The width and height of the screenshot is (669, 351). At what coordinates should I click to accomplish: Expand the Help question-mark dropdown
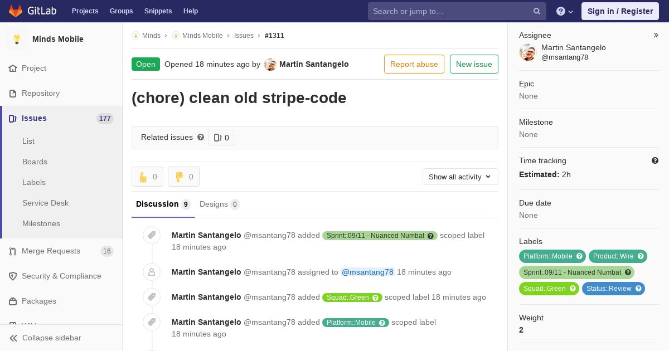coord(565,11)
